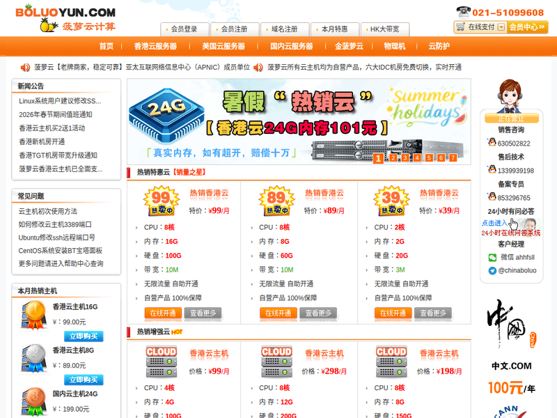Select 云防护 in the navigation bar
The image size is (557, 418).
(439, 46)
